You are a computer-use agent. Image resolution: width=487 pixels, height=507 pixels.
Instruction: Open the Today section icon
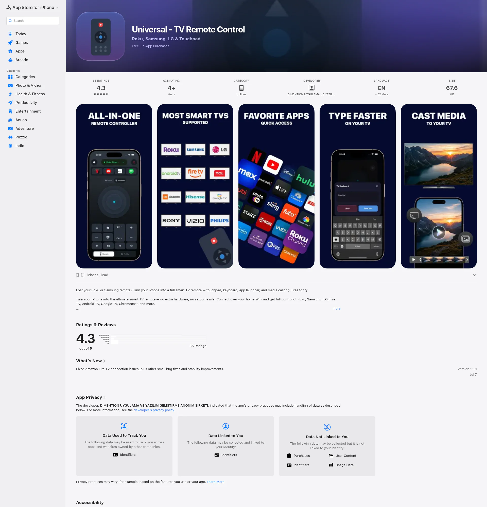coord(10,34)
